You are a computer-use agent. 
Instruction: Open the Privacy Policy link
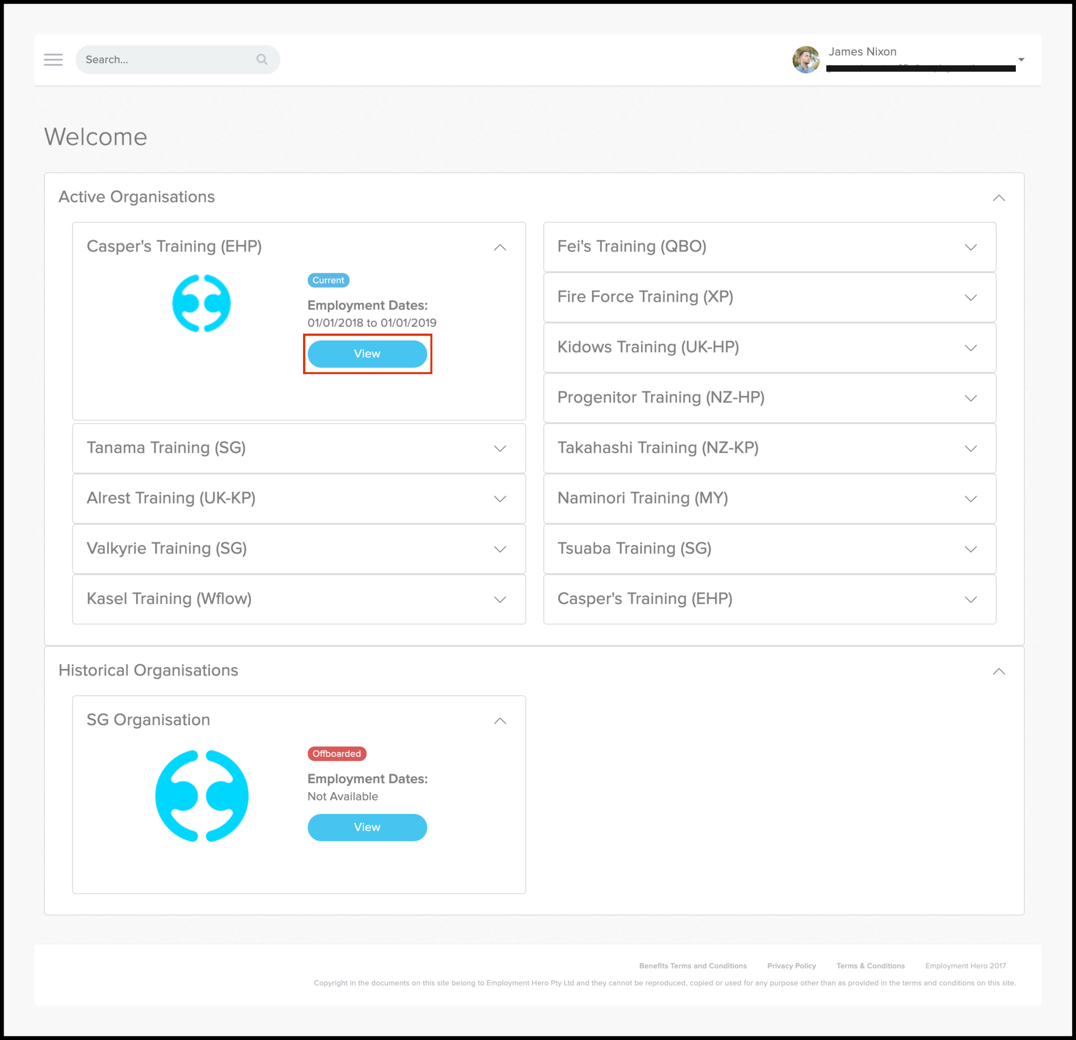[791, 966]
